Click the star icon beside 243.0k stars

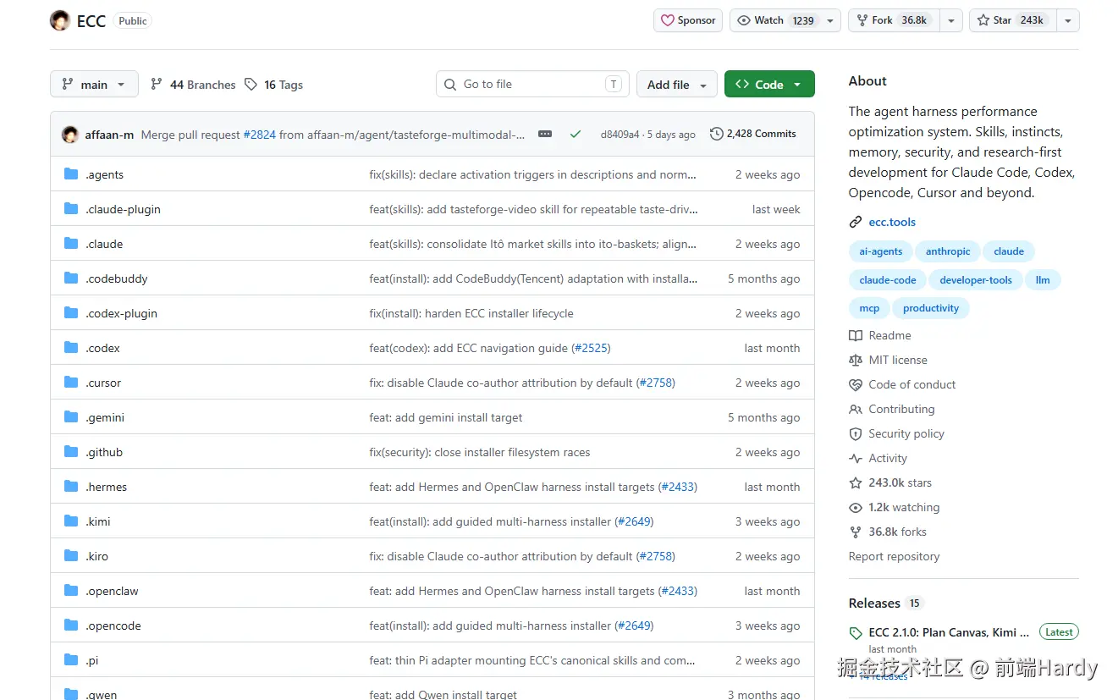(856, 482)
